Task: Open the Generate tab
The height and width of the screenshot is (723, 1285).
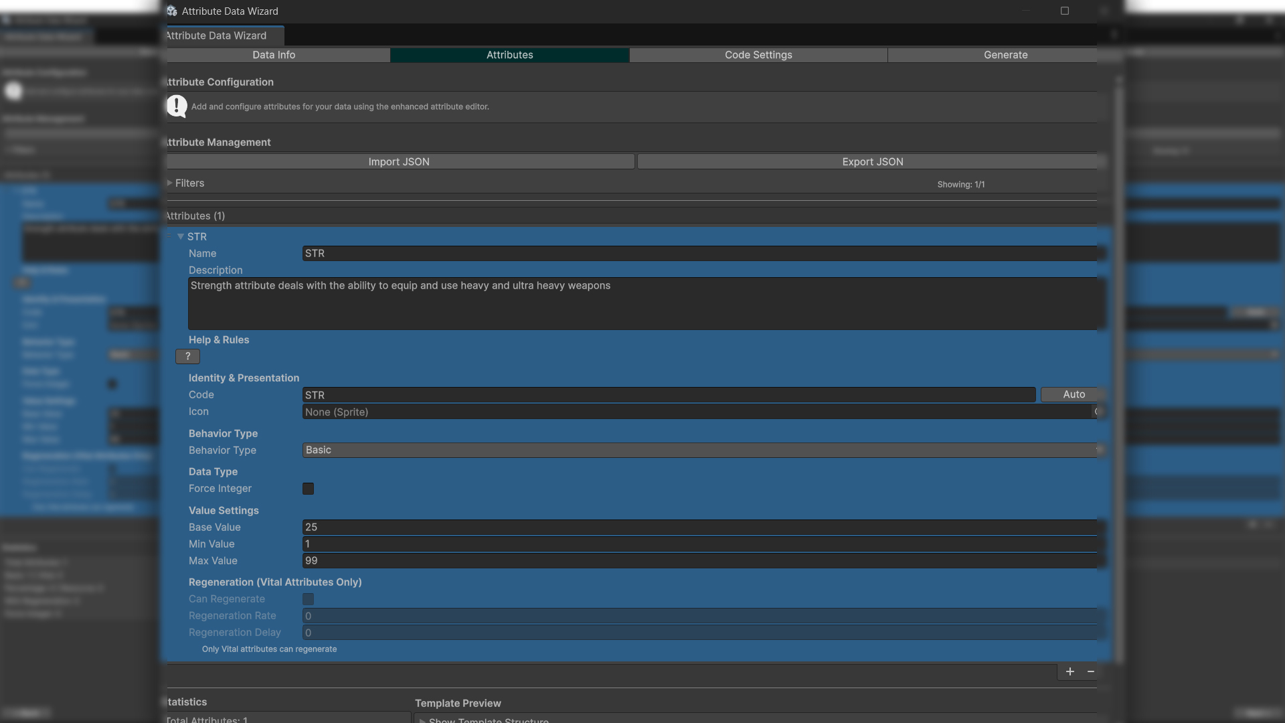Action: (1005, 55)
